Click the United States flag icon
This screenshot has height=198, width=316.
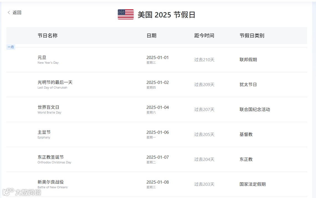tap(126, 14)
